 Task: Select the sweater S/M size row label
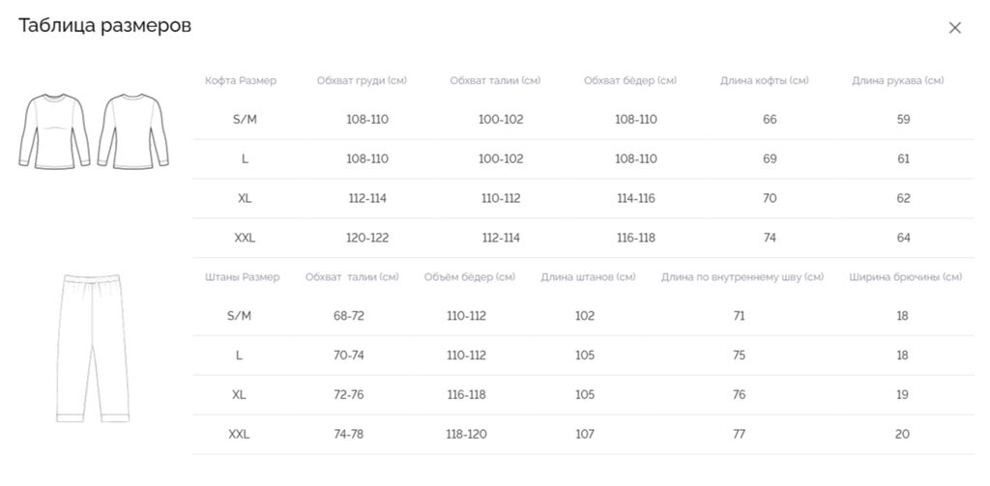[x=245, y=119]
